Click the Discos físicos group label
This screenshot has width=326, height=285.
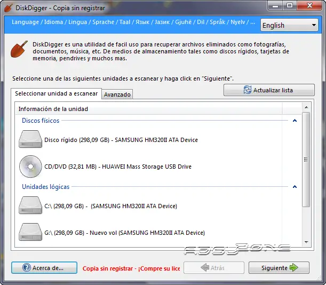click(x=41, y=121)
